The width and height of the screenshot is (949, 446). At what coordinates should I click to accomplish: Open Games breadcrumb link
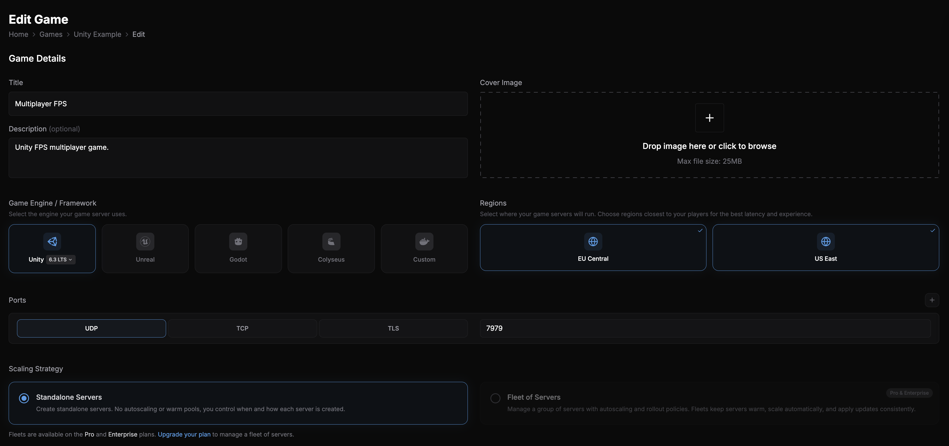pyautogui.click(x=51, y=34)
